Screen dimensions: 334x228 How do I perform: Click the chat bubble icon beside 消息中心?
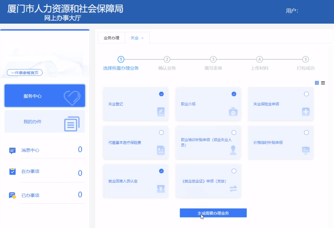12,150
